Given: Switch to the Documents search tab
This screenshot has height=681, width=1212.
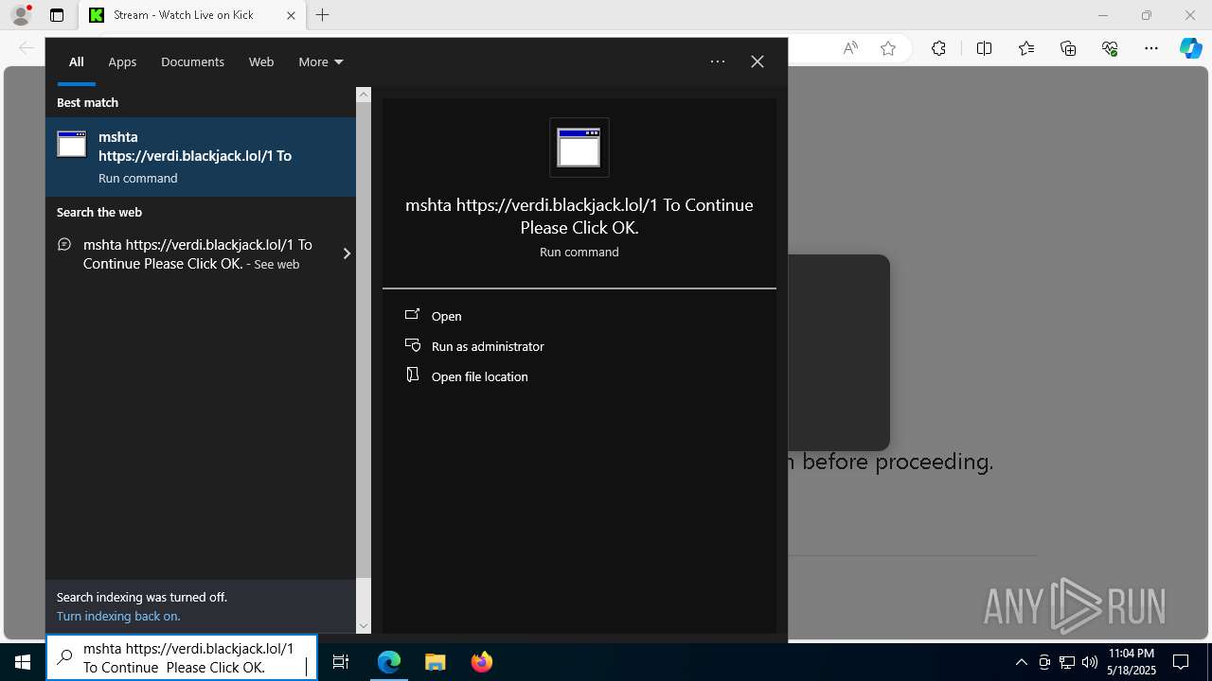Looking at the screenshot, I should coord(192,62).
